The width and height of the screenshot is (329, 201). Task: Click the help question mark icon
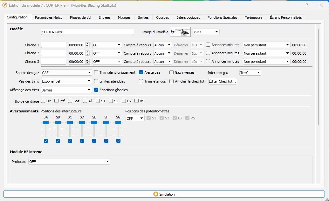click(x=307, y=5)
